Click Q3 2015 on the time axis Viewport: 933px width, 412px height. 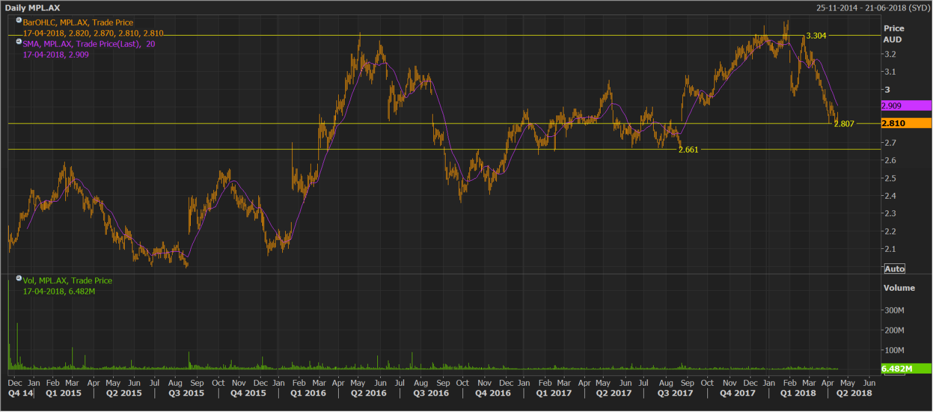[187, 393]
